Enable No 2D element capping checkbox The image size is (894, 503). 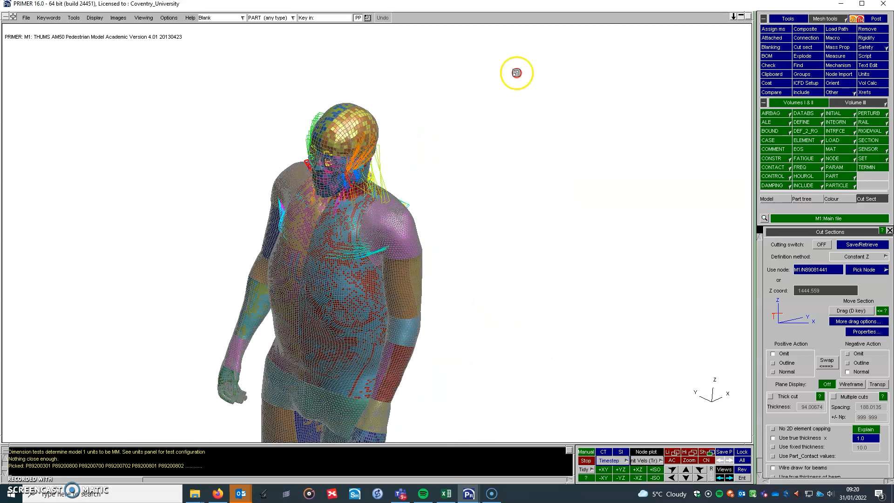[773, 429]
